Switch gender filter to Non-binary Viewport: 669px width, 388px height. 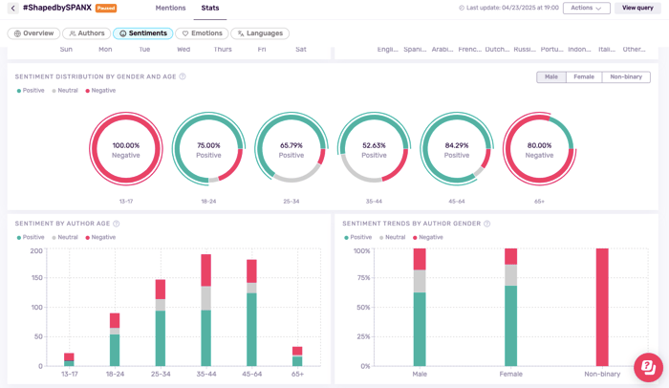pos(626,77)
